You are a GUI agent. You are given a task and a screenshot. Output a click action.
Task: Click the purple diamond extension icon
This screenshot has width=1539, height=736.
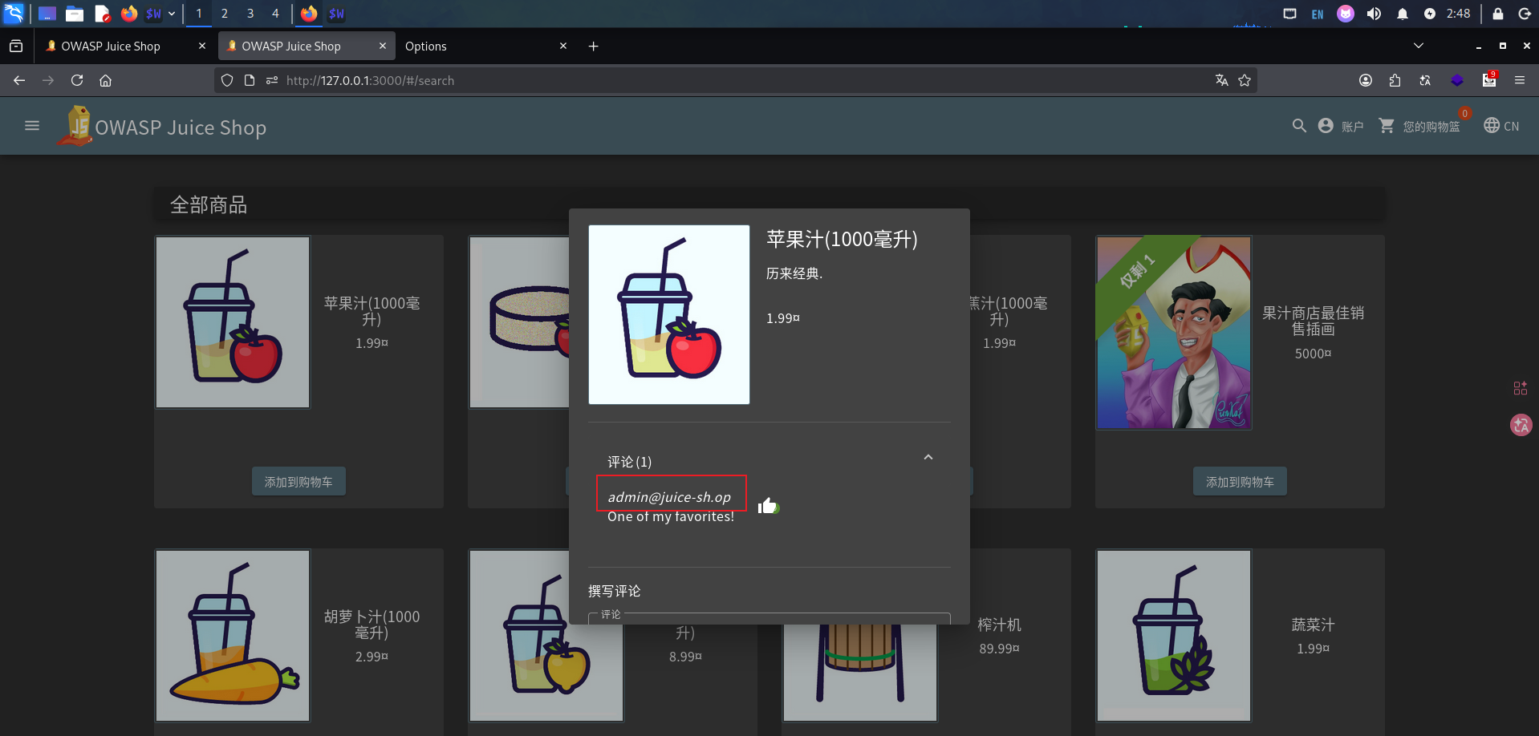(x=1457, y=80)
